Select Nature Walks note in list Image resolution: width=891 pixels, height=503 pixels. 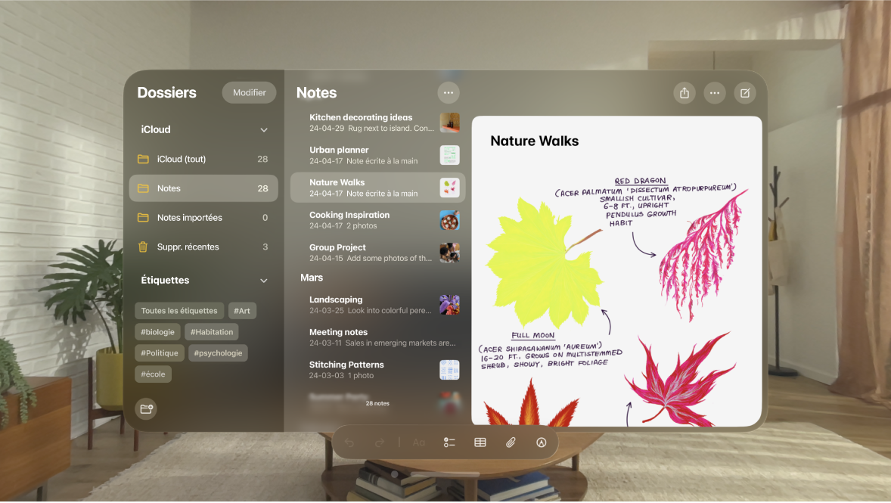tap(378, 188)
